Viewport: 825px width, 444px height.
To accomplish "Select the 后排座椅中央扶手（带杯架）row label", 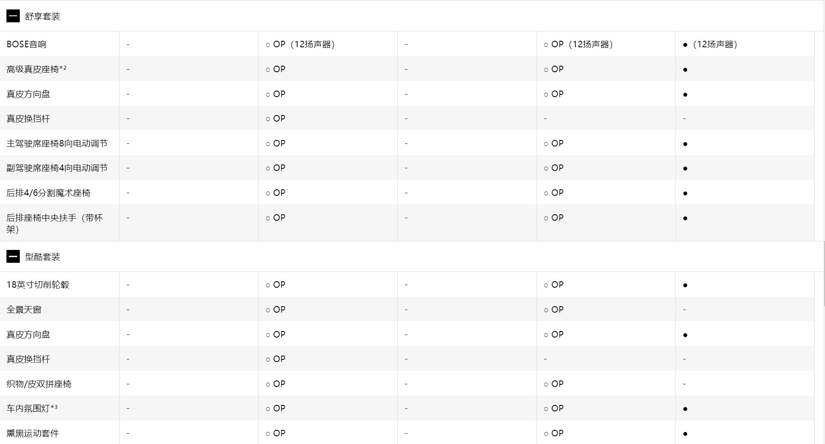I will 55,223.
